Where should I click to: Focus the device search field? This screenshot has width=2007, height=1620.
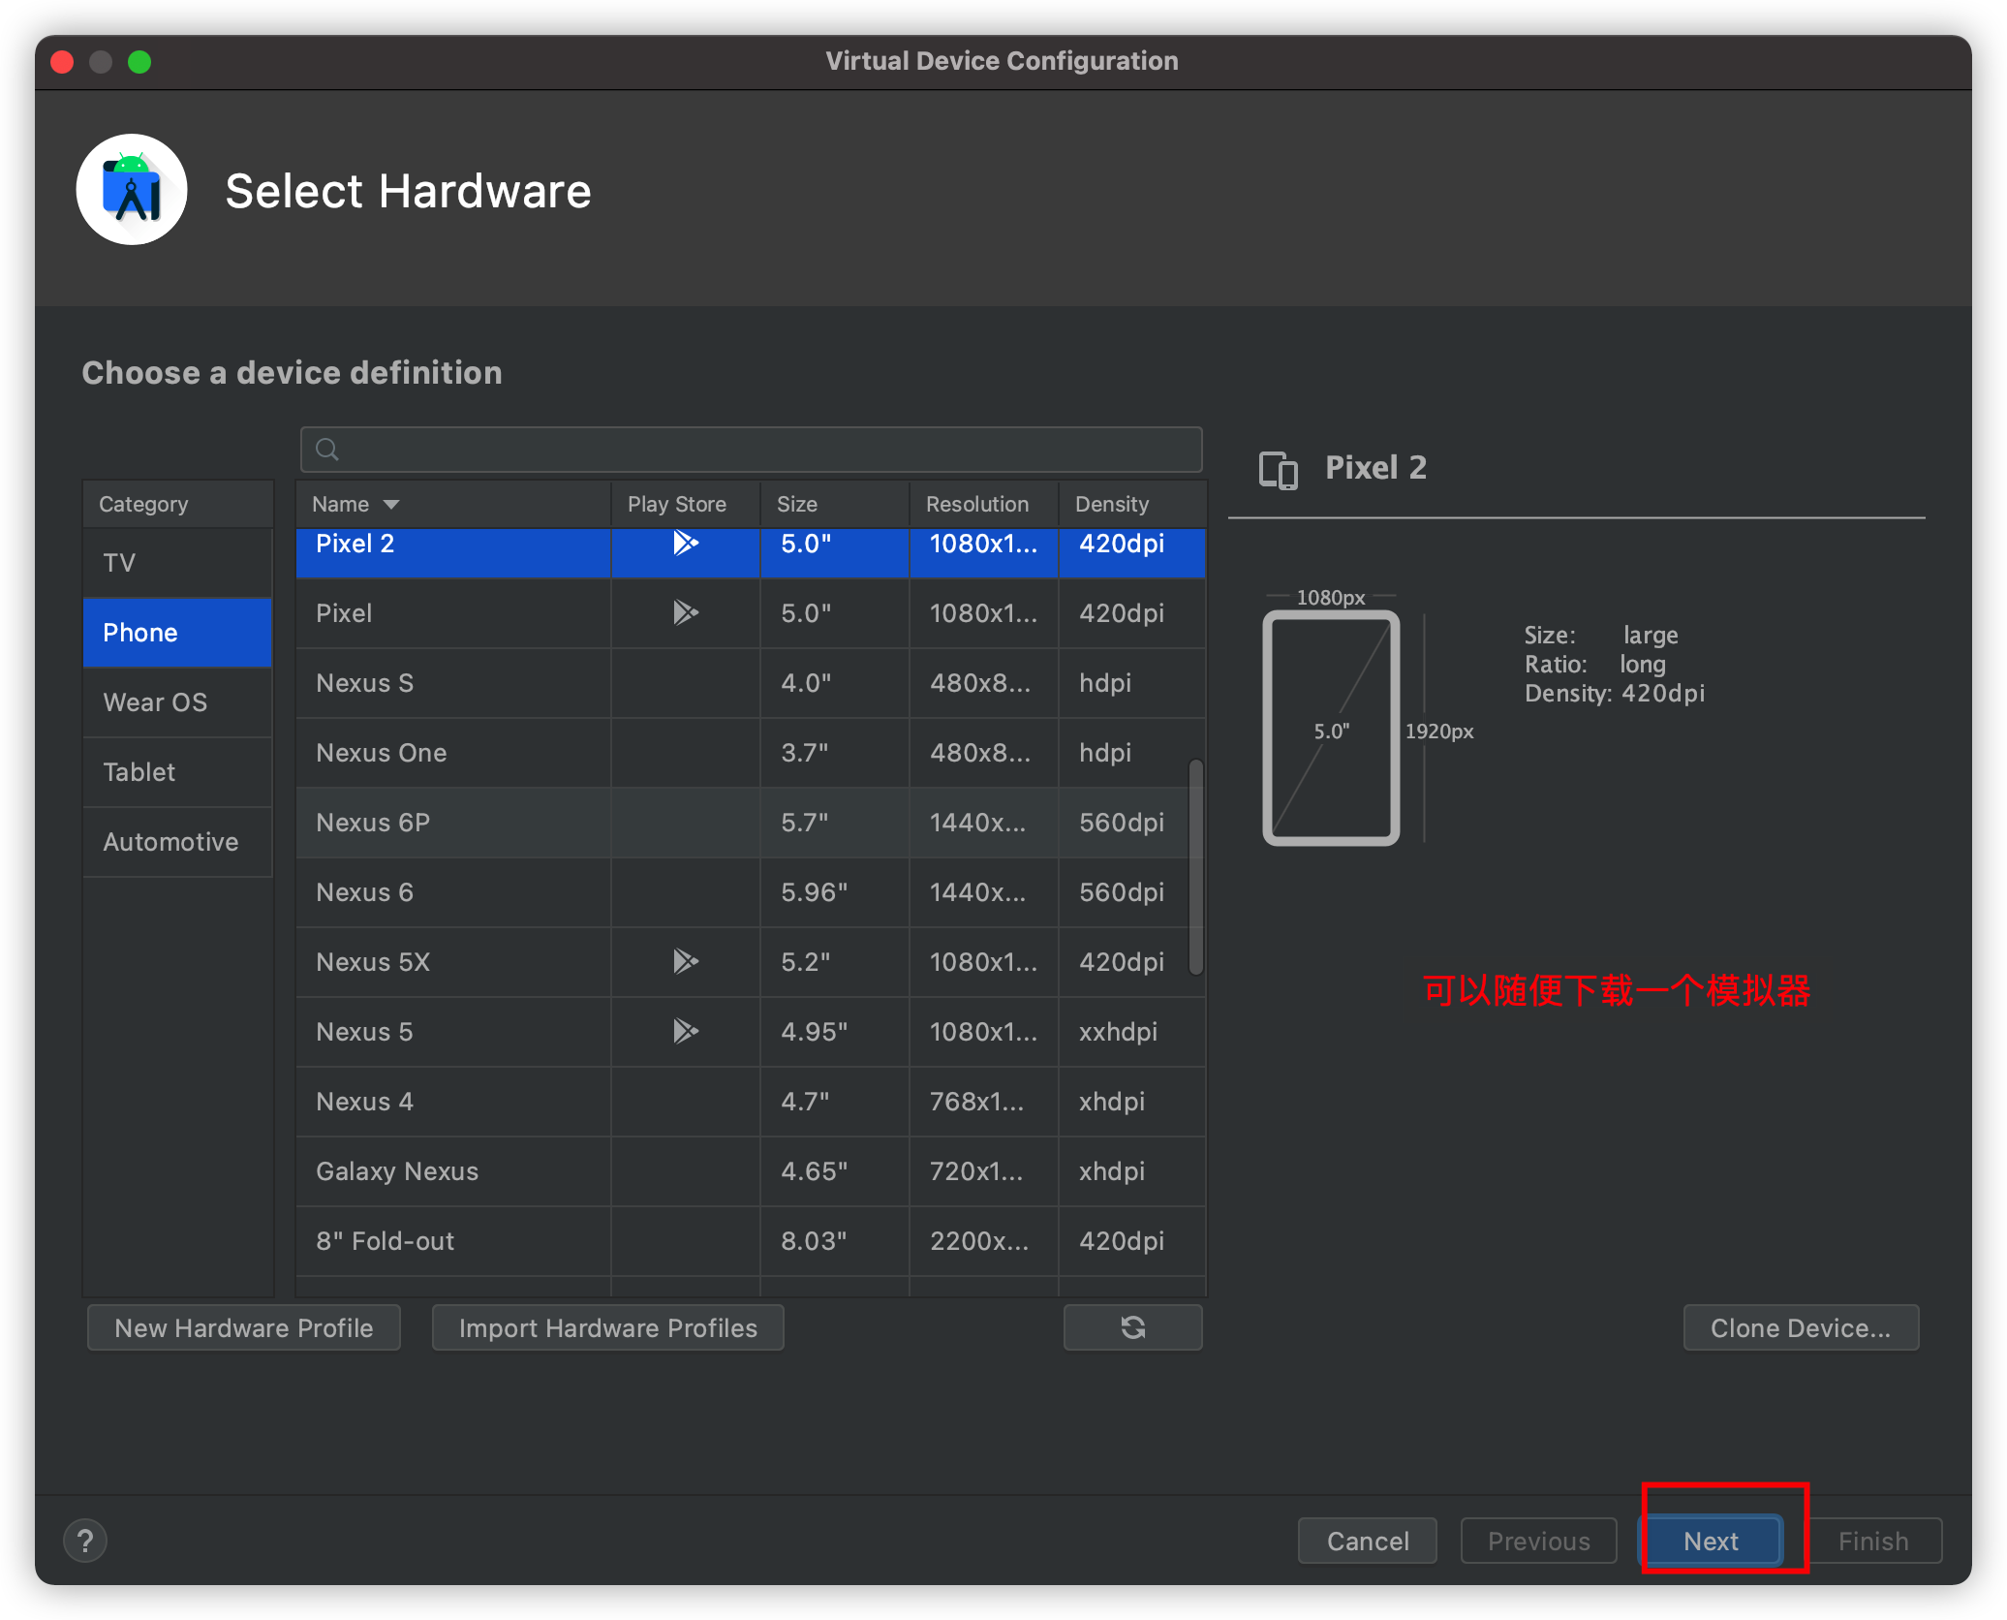[752, 450]
